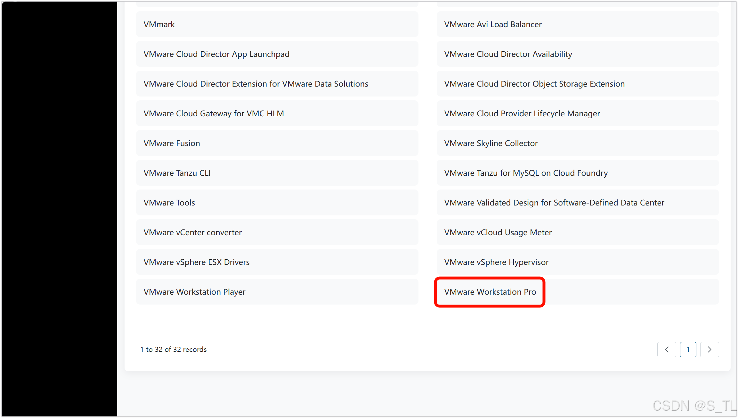Open VMware vSphere ESX Drivers
The width and height of the screenshot is (738, 418).
click(x=196, y=262)
